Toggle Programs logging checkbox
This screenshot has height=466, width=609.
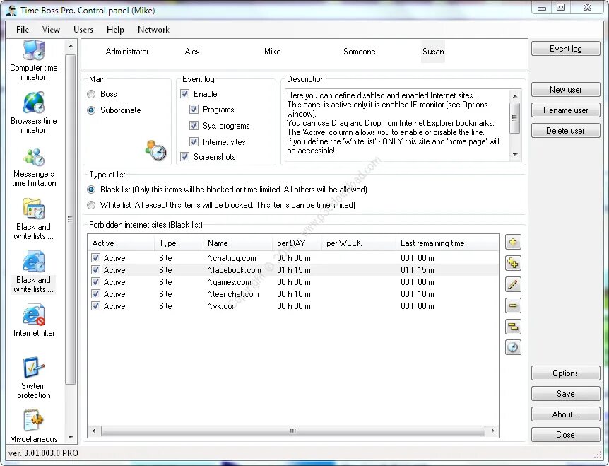pyautogui.click(x=194, y=110)
